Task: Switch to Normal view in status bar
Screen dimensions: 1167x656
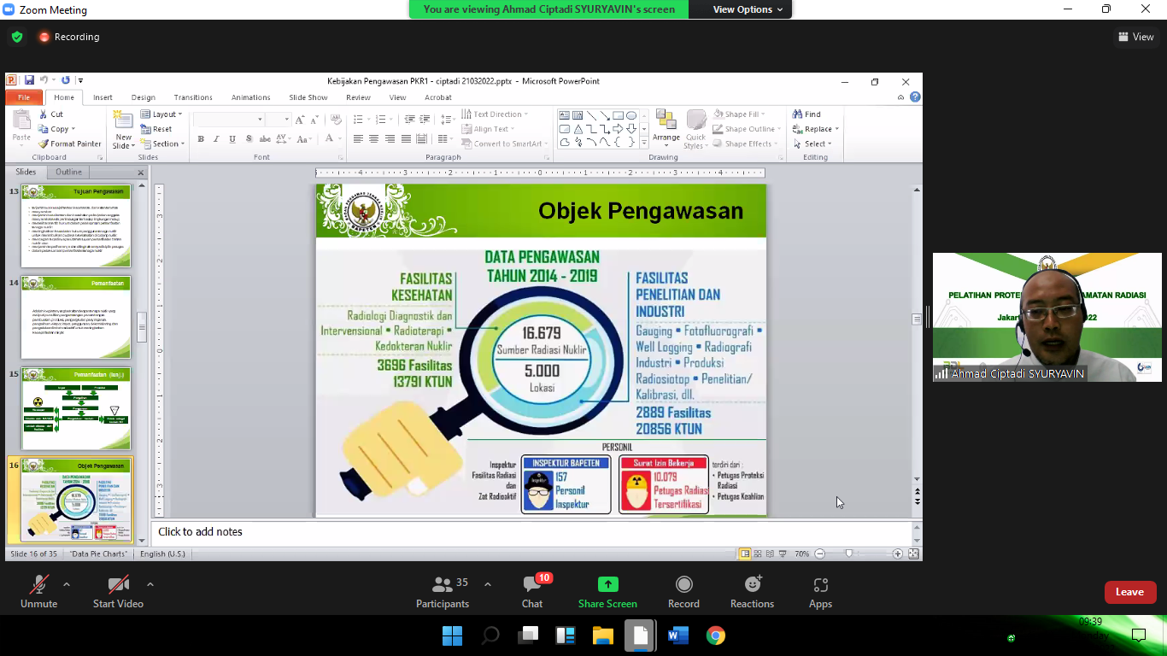Action: [x=745, y=553]
